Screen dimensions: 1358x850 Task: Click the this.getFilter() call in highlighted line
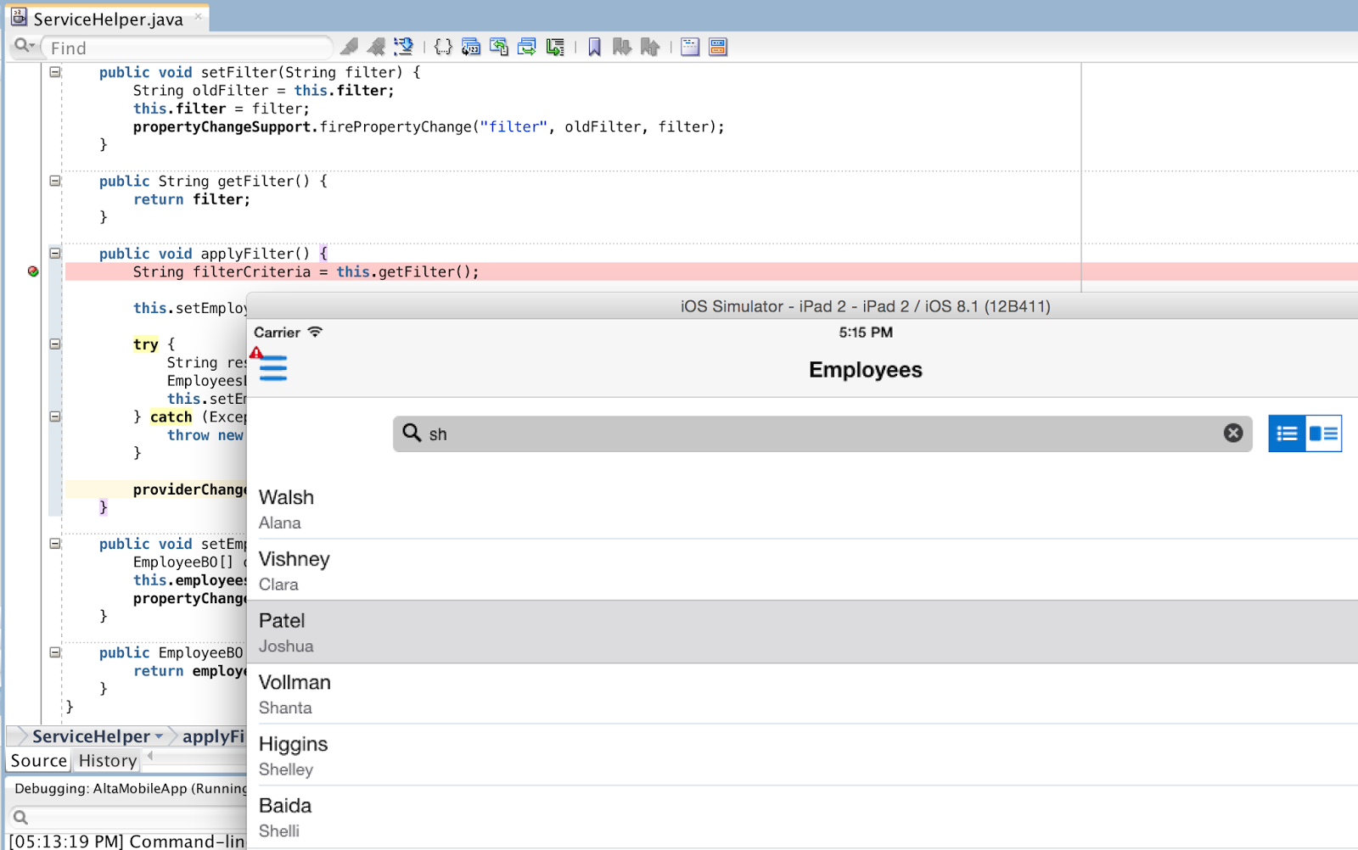coord(407,271)
